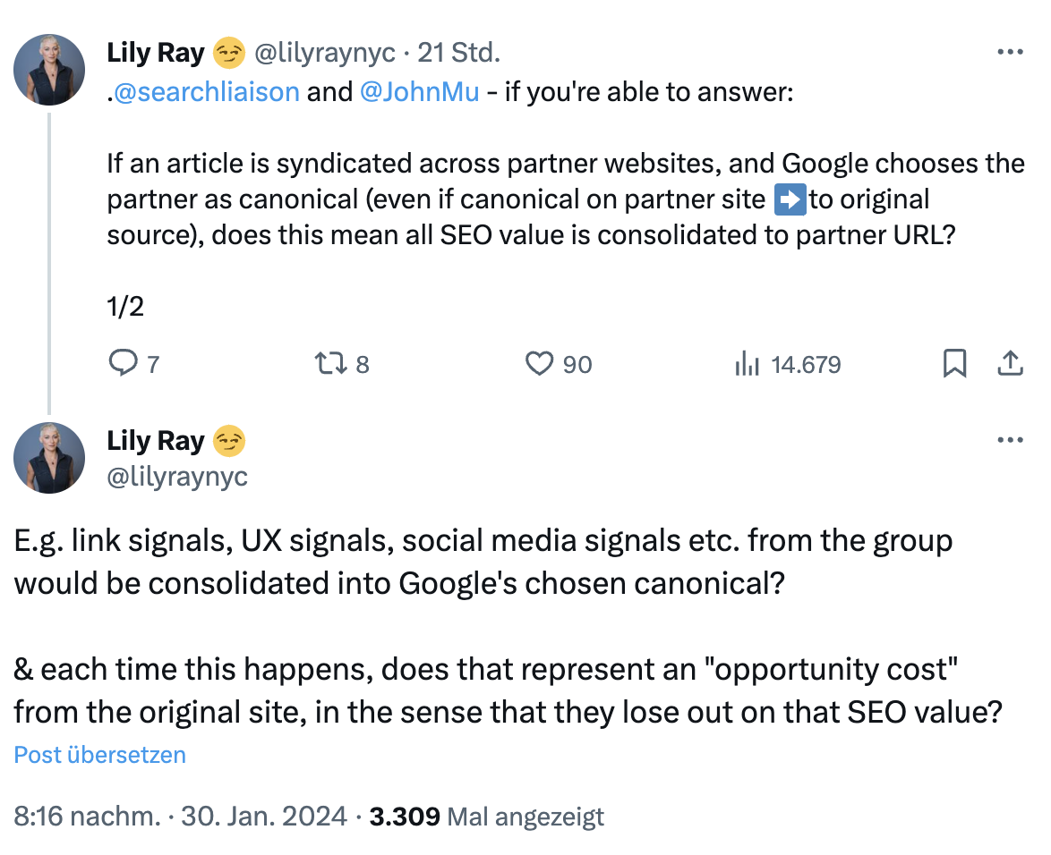This screenshot has width=1051, height=855.
Task: Click the blue arrow emoji in the tweet text
Action: point(789,199)
